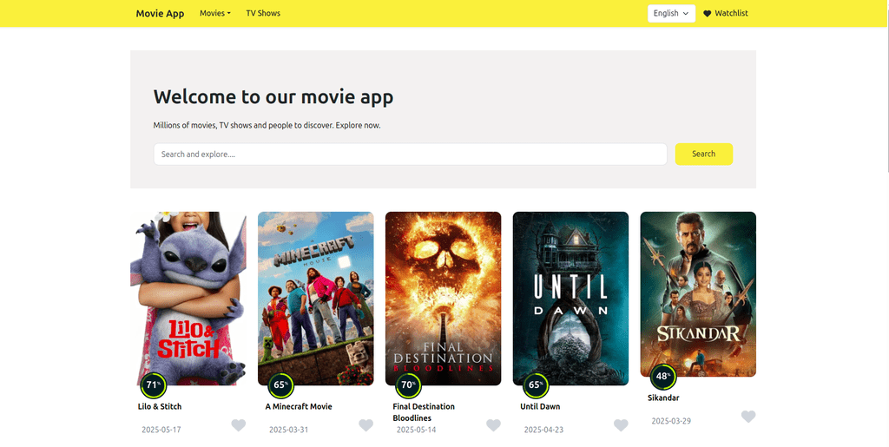Toggle the heart for A Minecraft Movie
889x447 pixels.
pos(366,425)
